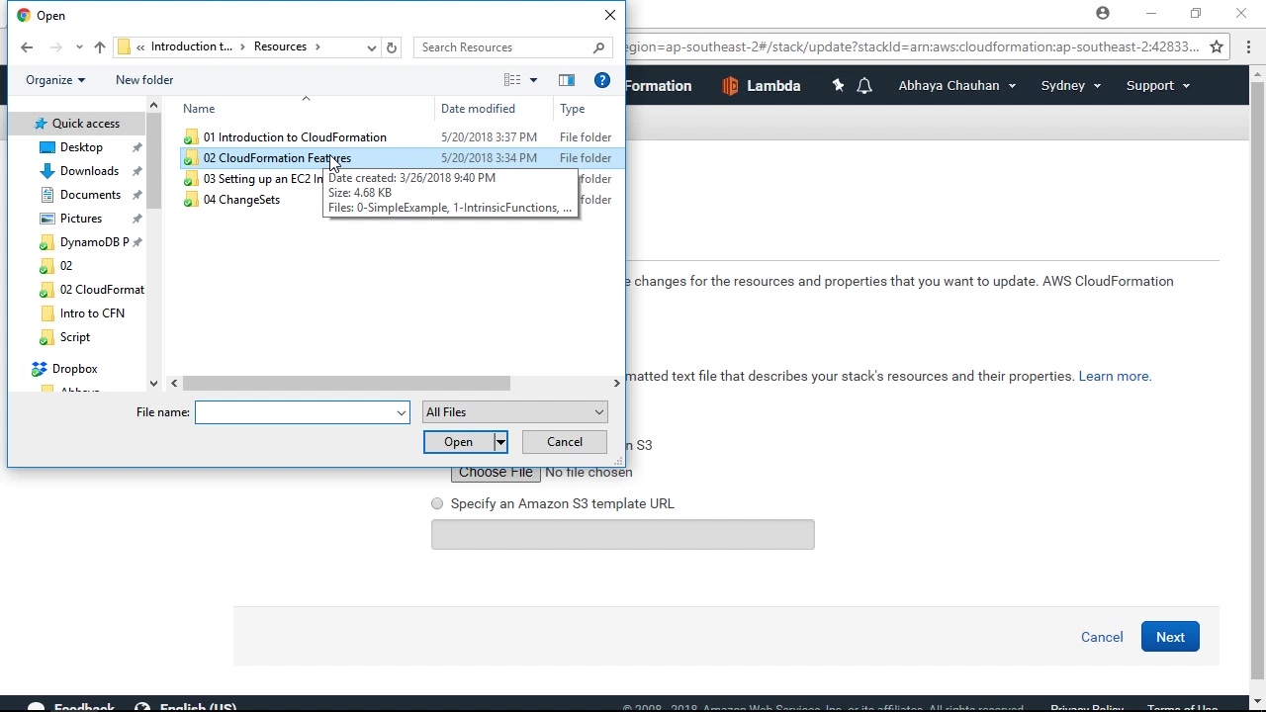This screenshot has height=712, width=1266.
Task: Refresh the Resources folder listing
Action: click(x=392, y=47)
